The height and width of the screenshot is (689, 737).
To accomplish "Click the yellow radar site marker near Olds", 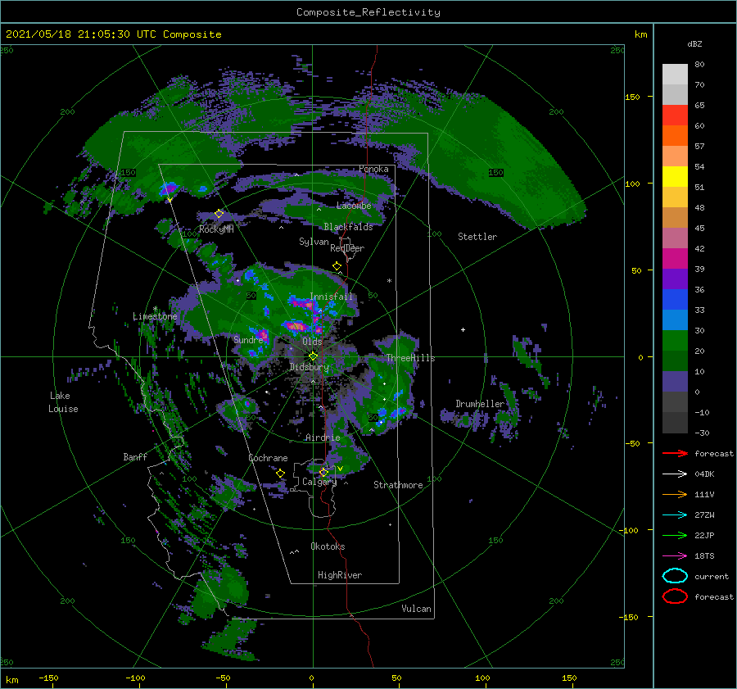I will [x=313, y=356].
